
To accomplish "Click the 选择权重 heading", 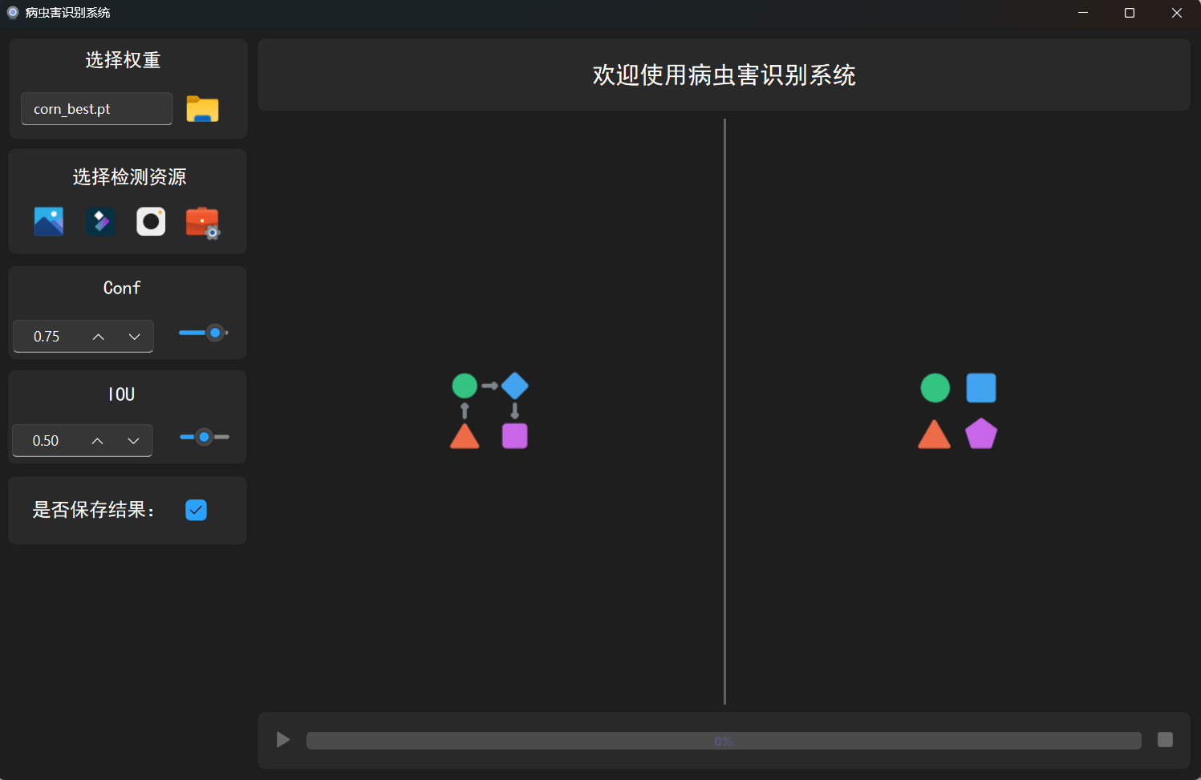I will coord(123,60).
